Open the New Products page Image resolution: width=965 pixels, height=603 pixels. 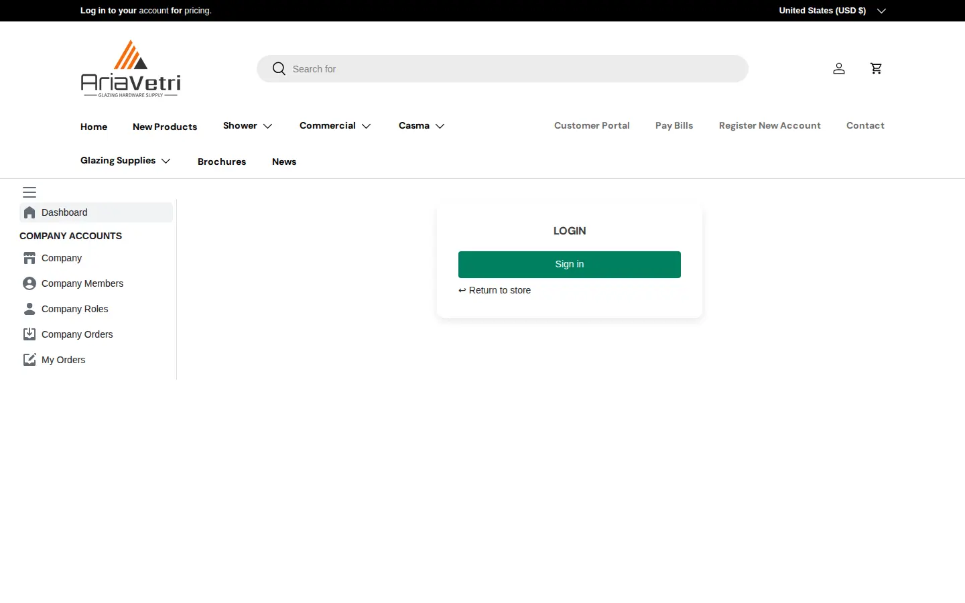pyautogui.click(x=165, y=127)
